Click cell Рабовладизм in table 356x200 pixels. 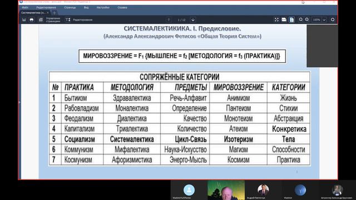point(82,108)
